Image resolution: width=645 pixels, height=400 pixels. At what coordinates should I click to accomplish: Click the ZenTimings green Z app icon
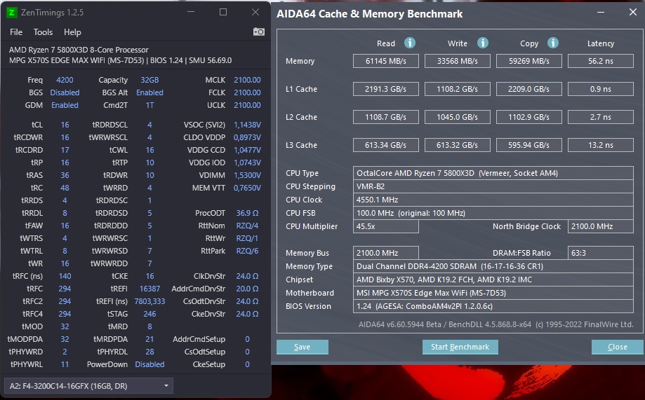pyautogui.click(x=11, y=13)
